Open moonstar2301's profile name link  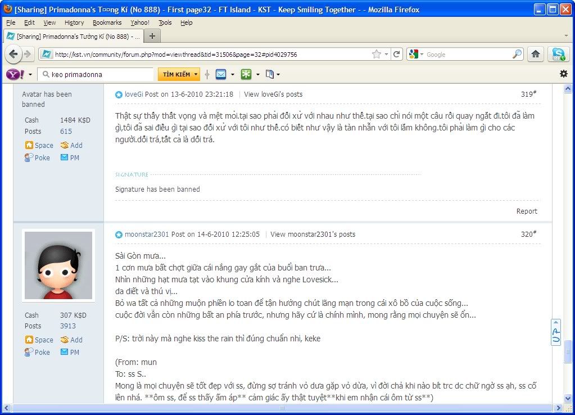pyautogui.click(x=147, y=234)
